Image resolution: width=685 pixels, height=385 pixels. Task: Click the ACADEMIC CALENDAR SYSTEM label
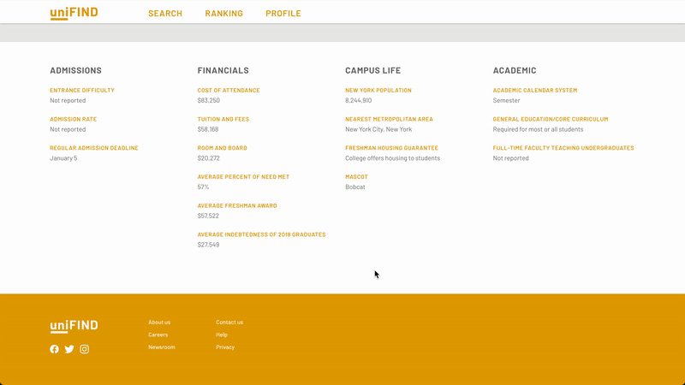click(x=534, y=91)
